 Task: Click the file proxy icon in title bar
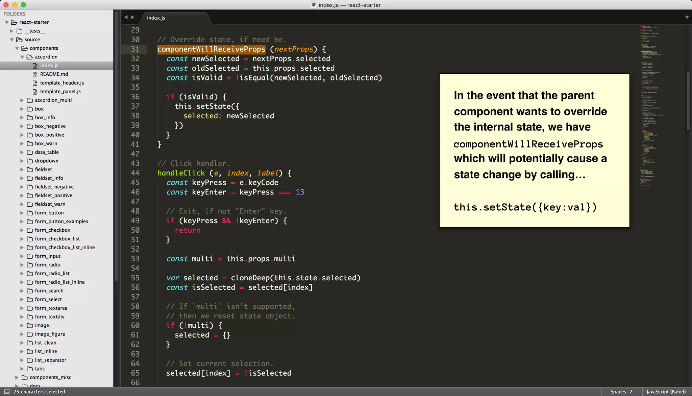314,5
